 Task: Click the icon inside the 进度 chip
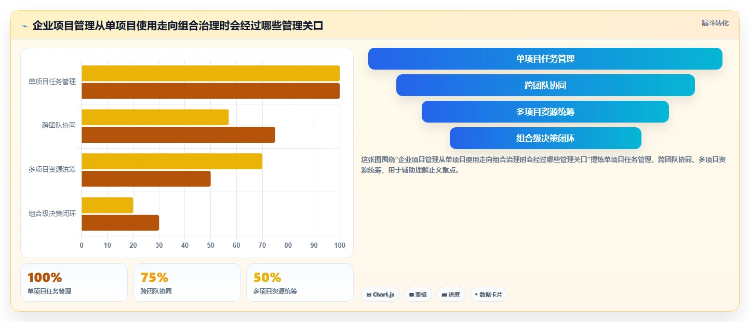click(x=444, y=294)
